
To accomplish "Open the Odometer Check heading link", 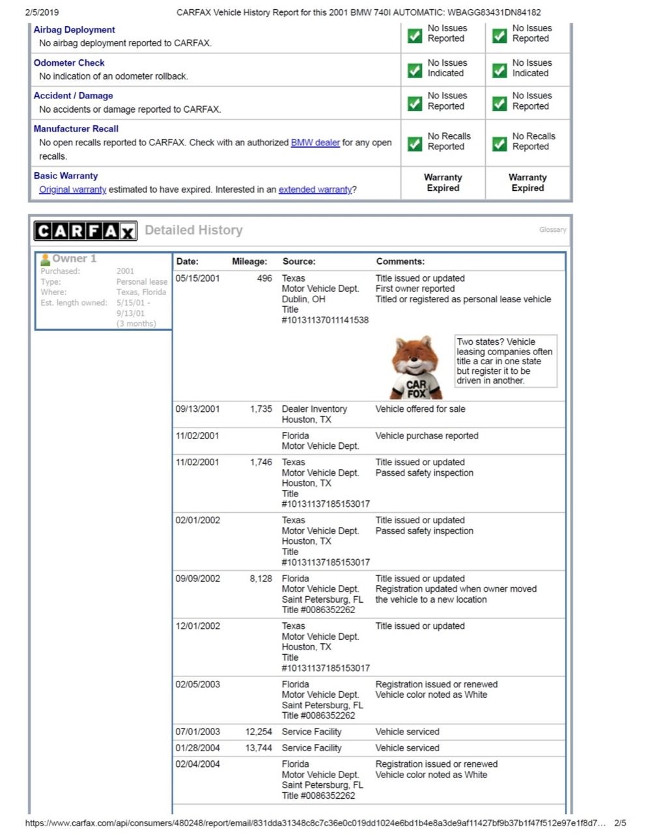I will coord(69,63).
